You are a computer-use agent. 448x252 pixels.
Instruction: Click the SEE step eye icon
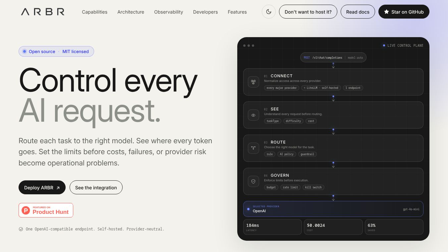[253, 115]
